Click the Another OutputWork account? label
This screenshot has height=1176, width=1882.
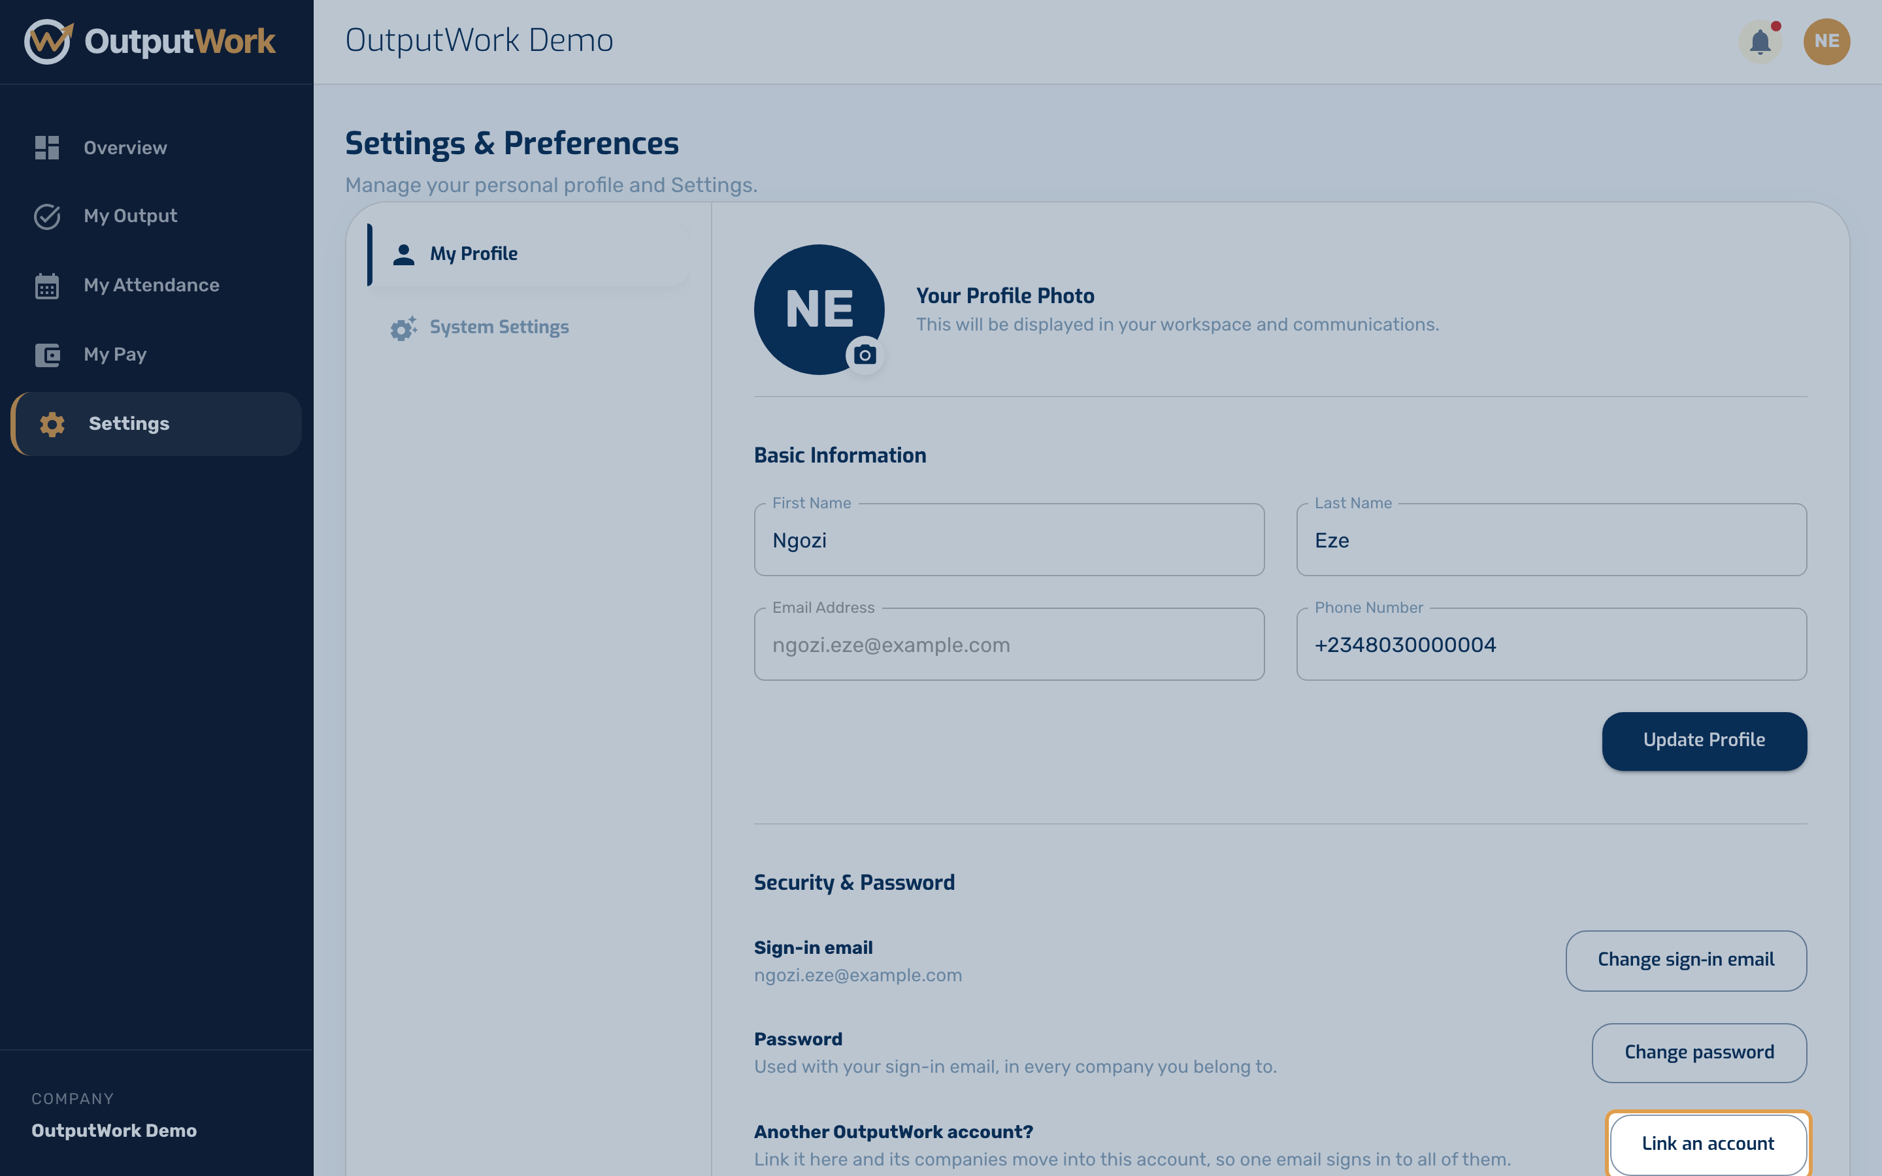[893, 1132]
